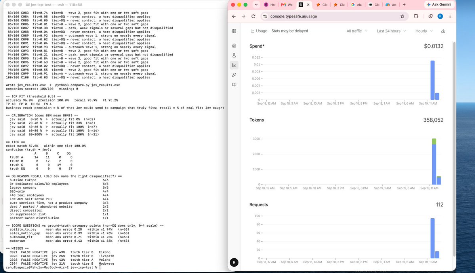Image resolution: width=475 pixels, height=273 pixels.
Task: Switch to the Gmail tab
Action: point(286,4)
